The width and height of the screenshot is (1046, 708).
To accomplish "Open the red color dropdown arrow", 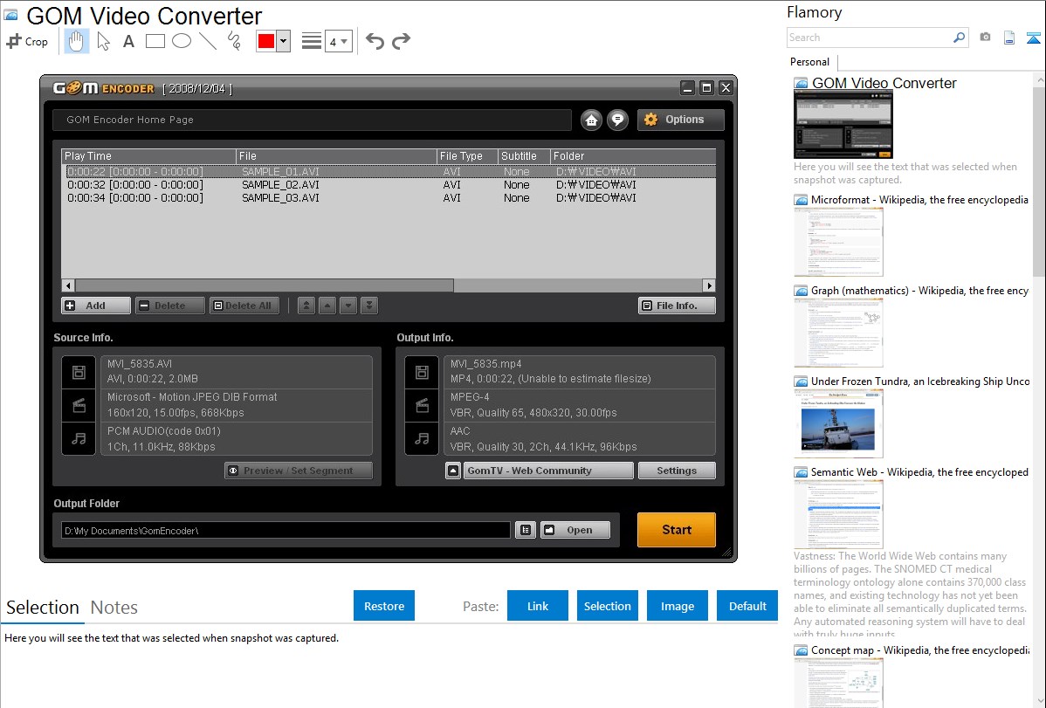I will click(x=283, y=41).
